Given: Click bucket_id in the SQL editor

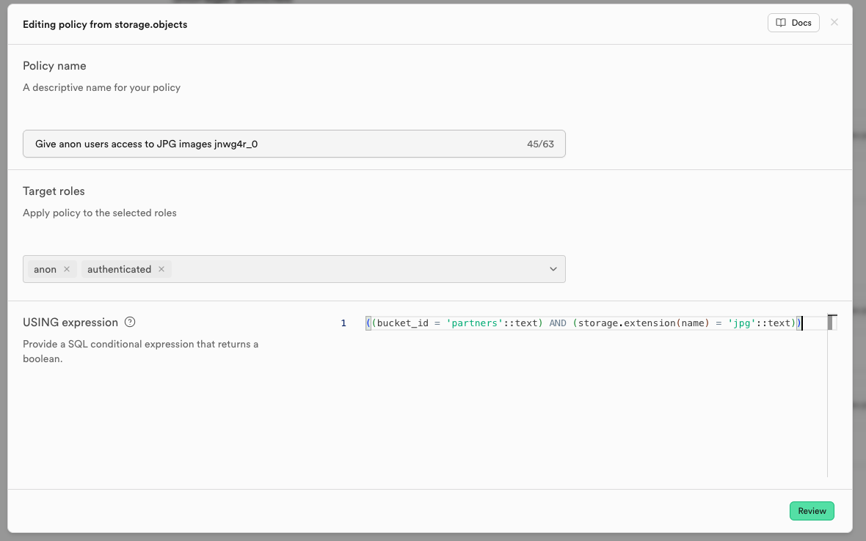Looking at the screenshot, I should [x=402, y=323].
